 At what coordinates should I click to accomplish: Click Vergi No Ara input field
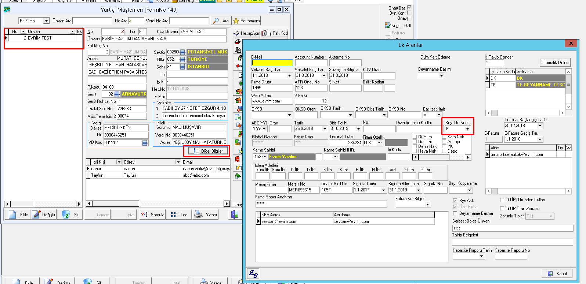tap(189, 21)
